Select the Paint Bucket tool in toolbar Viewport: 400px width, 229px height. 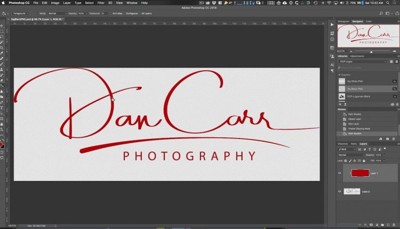pyautogui.click(x=2, y=86)
